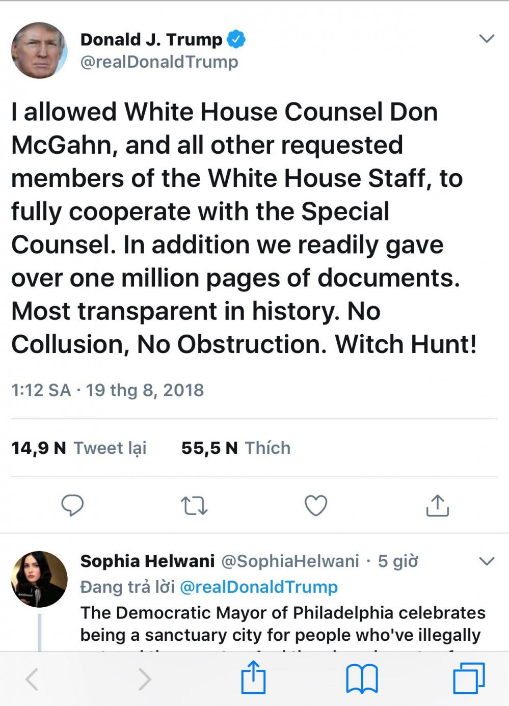The image size is (509, 706).
Task: Open @realDonaldTrump mention in reply
Action: pos(259,587)
